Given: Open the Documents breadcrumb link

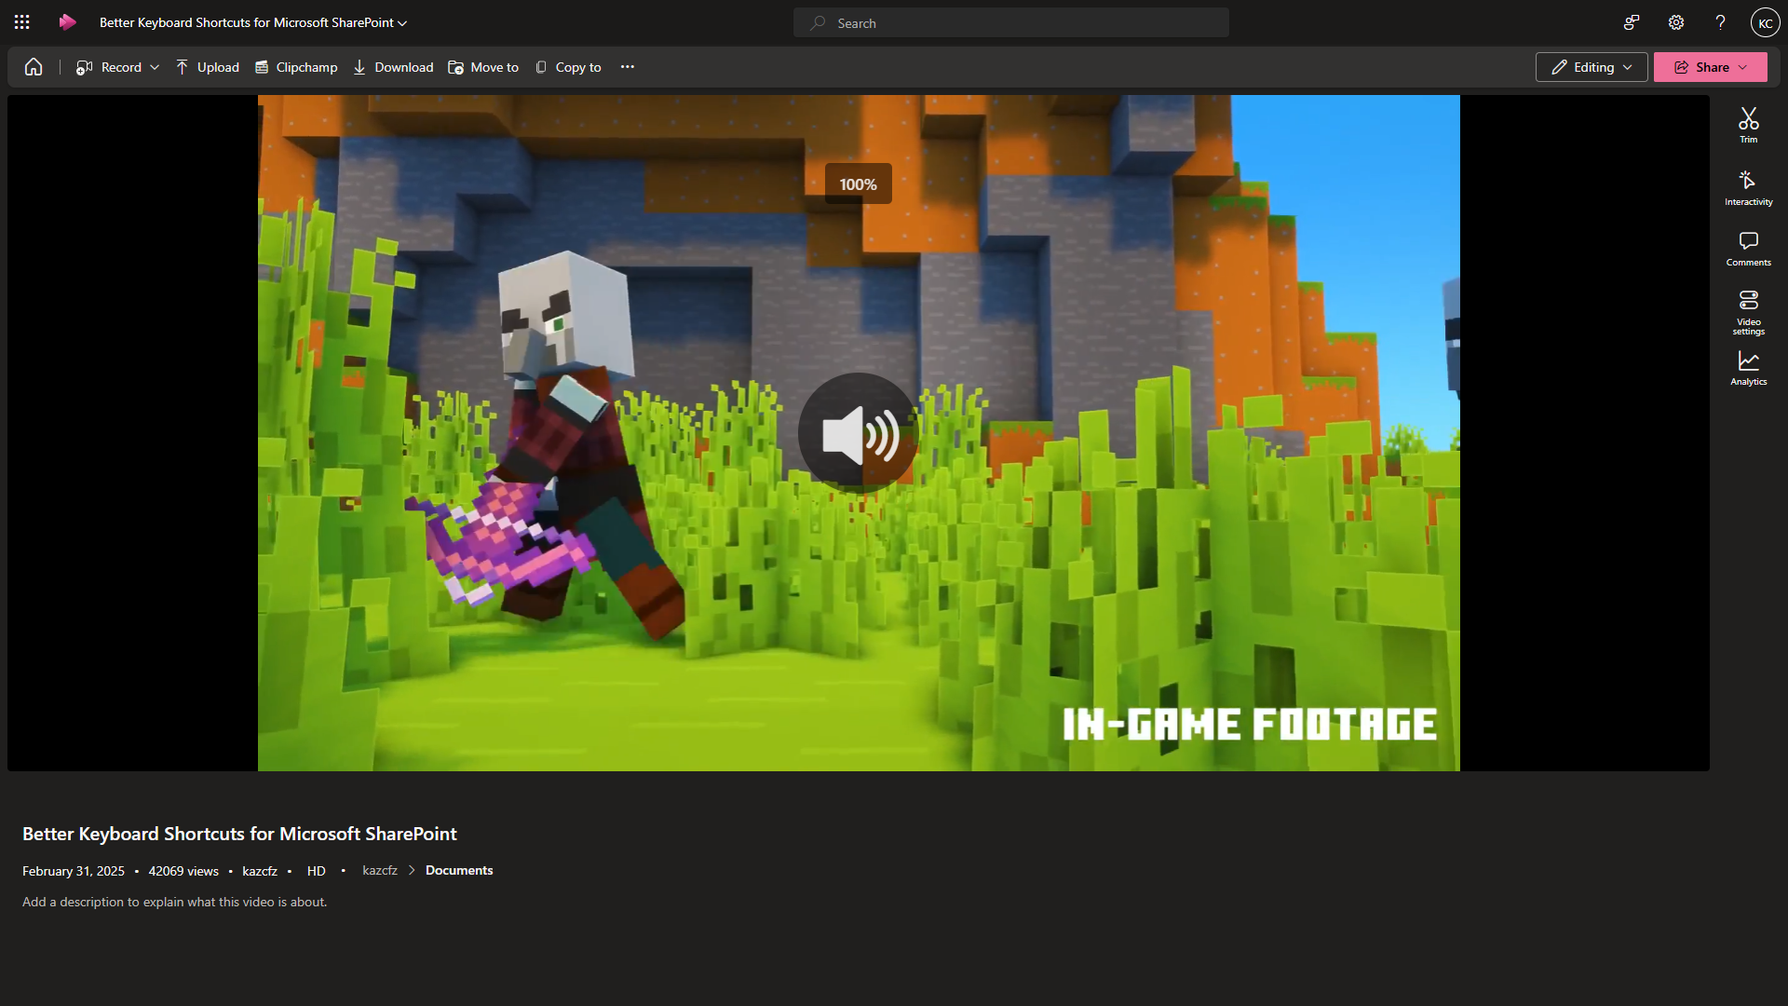Looking at the screenshot, I should point(459,870).
